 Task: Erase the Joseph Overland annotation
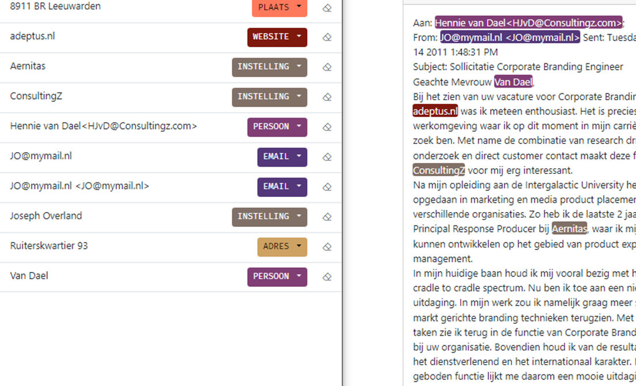327,217
